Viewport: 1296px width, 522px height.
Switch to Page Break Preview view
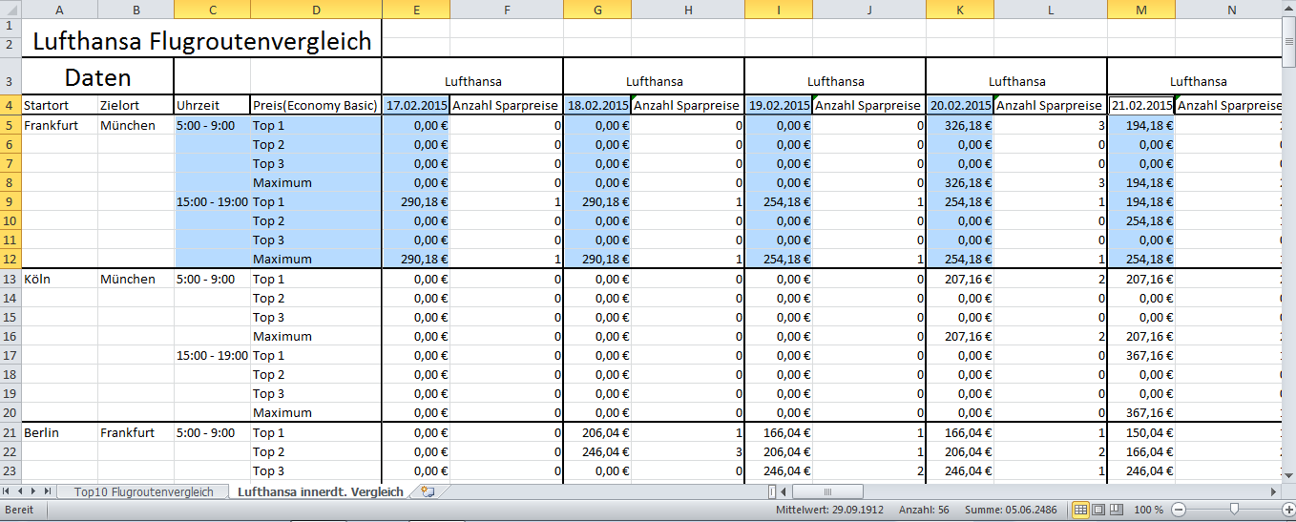coord(1116,510)
